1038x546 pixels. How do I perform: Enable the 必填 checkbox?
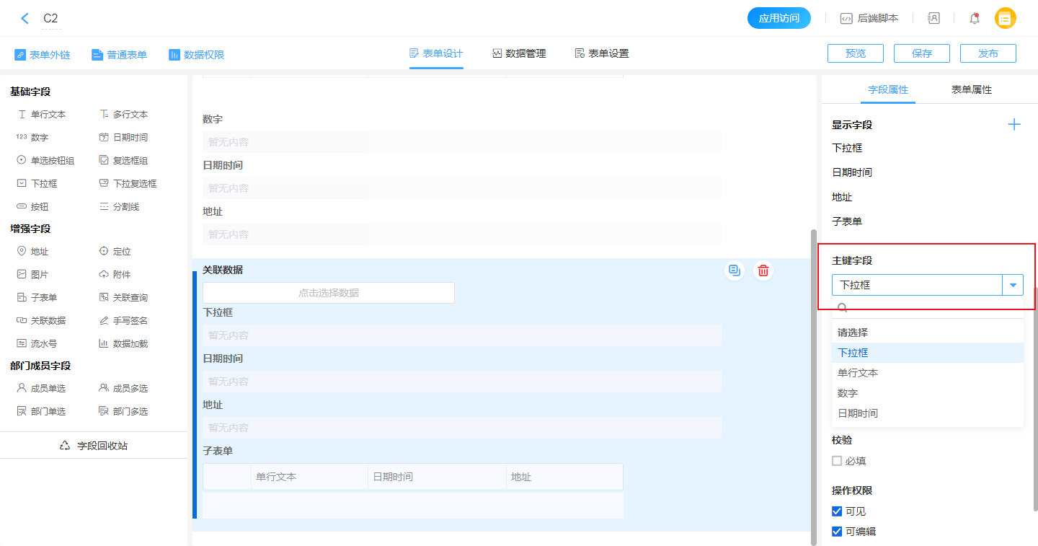click(x=837, y=461)
